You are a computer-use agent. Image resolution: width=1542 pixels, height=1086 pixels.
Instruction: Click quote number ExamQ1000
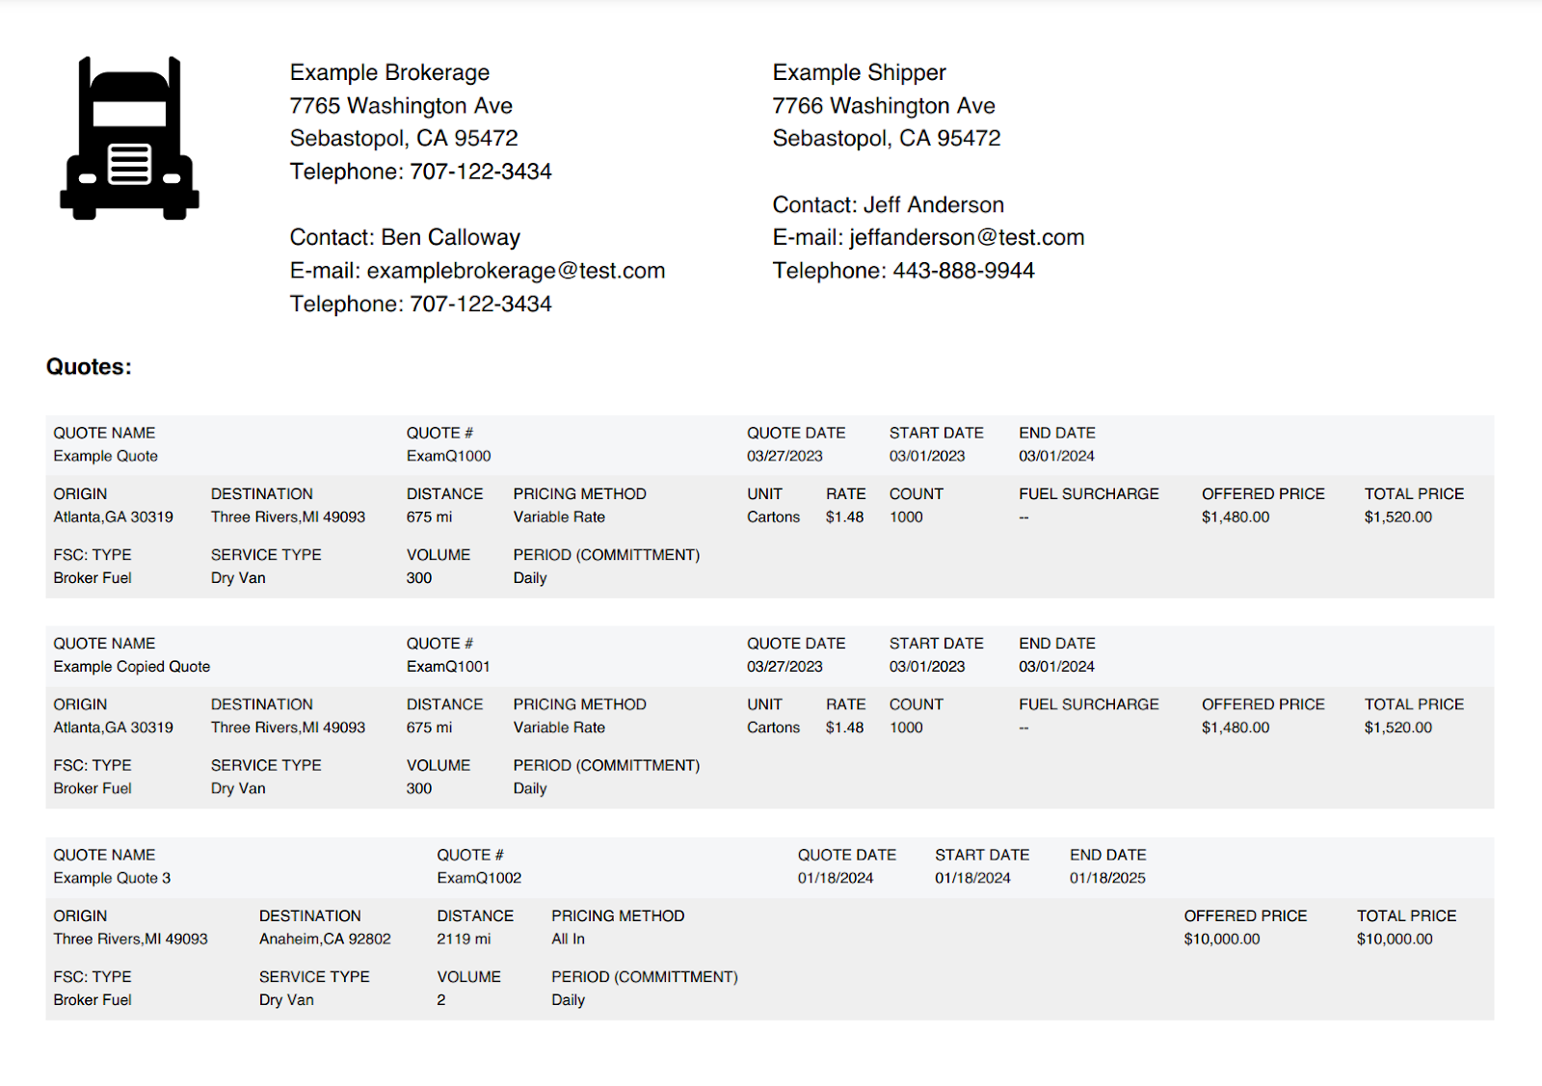pos(448,456)
